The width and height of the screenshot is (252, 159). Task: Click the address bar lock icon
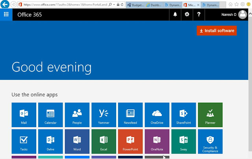click(x=118, y=5)
